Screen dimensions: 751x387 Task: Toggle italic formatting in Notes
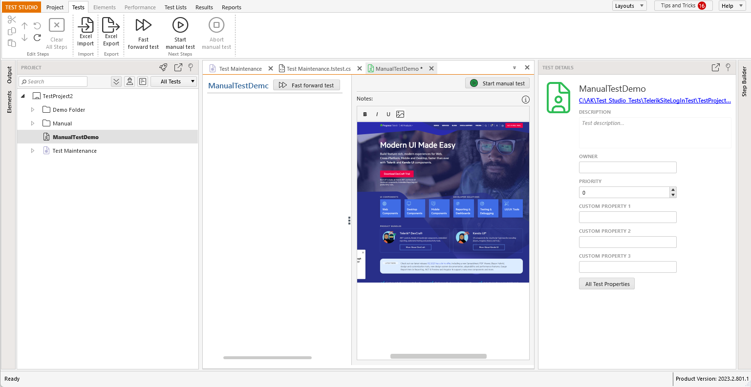point(377,114)
